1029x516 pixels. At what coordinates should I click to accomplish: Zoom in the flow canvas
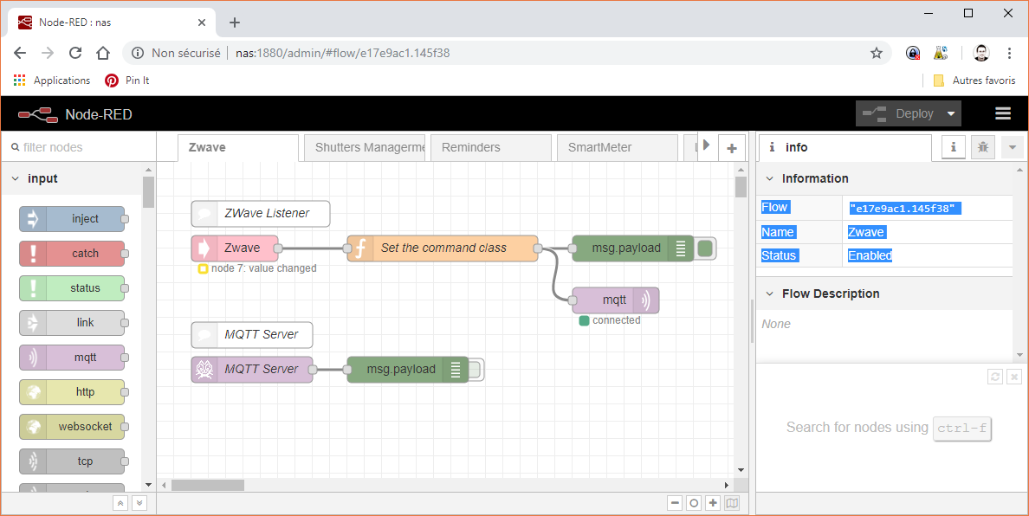[x=714, y=504]
